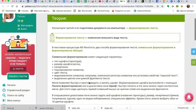Click Показать все downloads button

pyautogui.click(x=183, y=108)
